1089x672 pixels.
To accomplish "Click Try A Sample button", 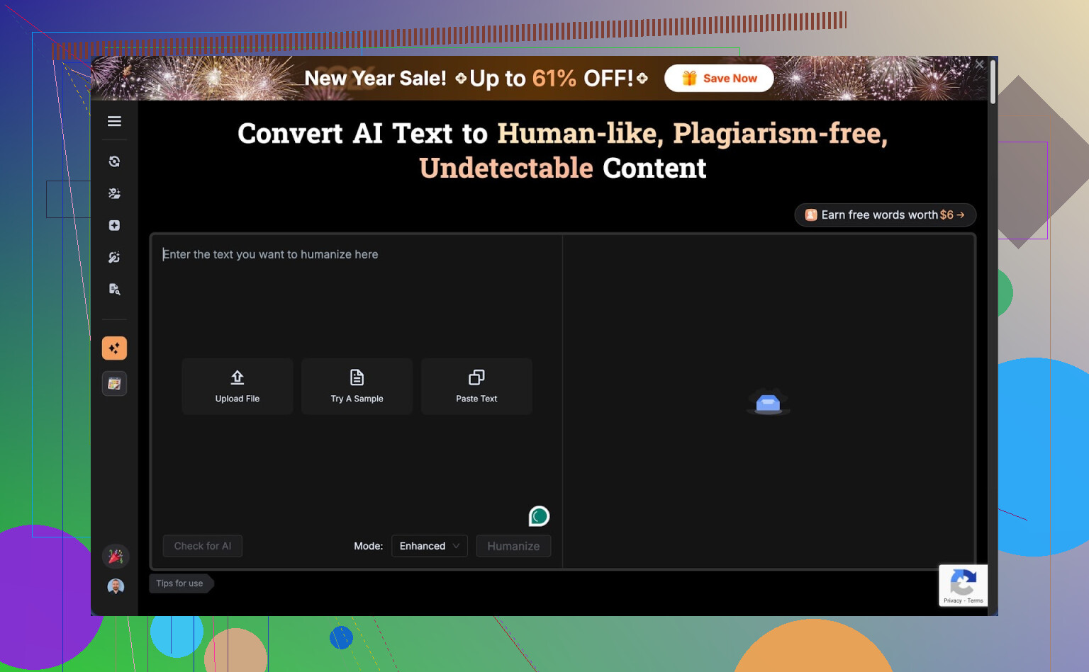I will [357, 386].
